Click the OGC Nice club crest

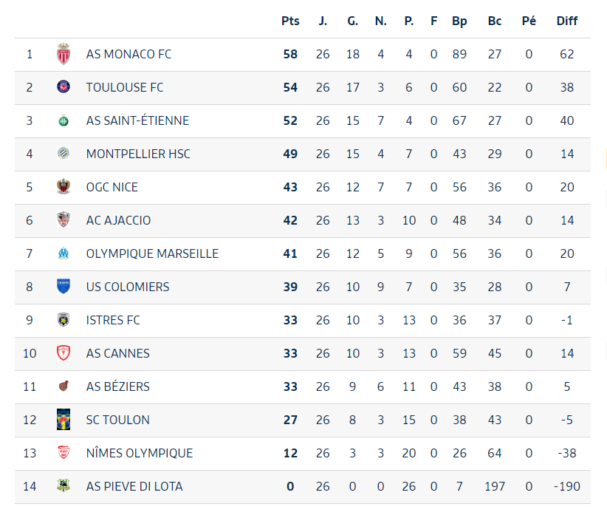click(64, 187)
